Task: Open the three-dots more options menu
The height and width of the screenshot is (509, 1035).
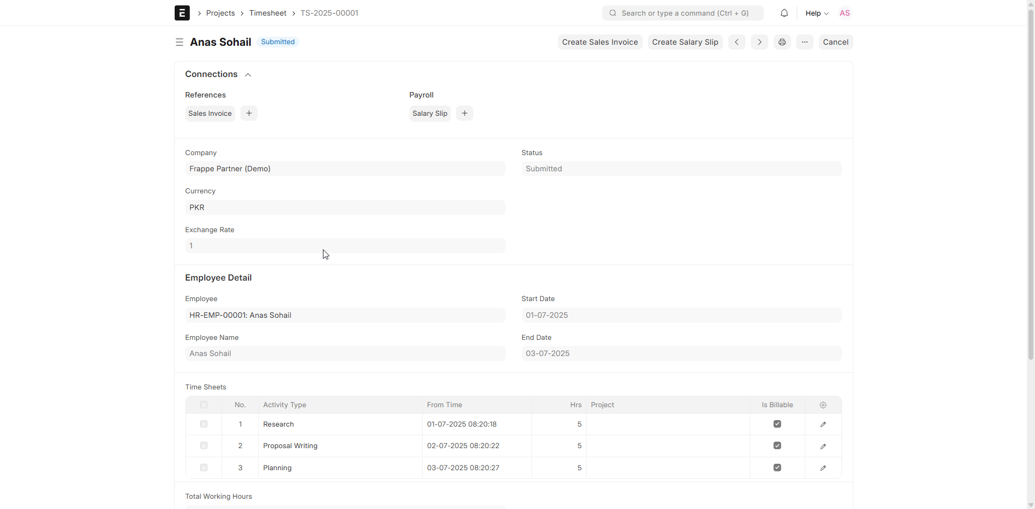Action: tap(804, 42)
